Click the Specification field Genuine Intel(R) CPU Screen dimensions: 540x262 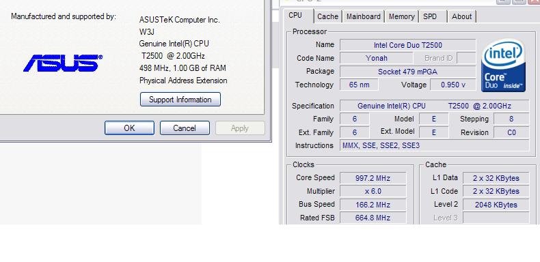(x=434, y=106)
